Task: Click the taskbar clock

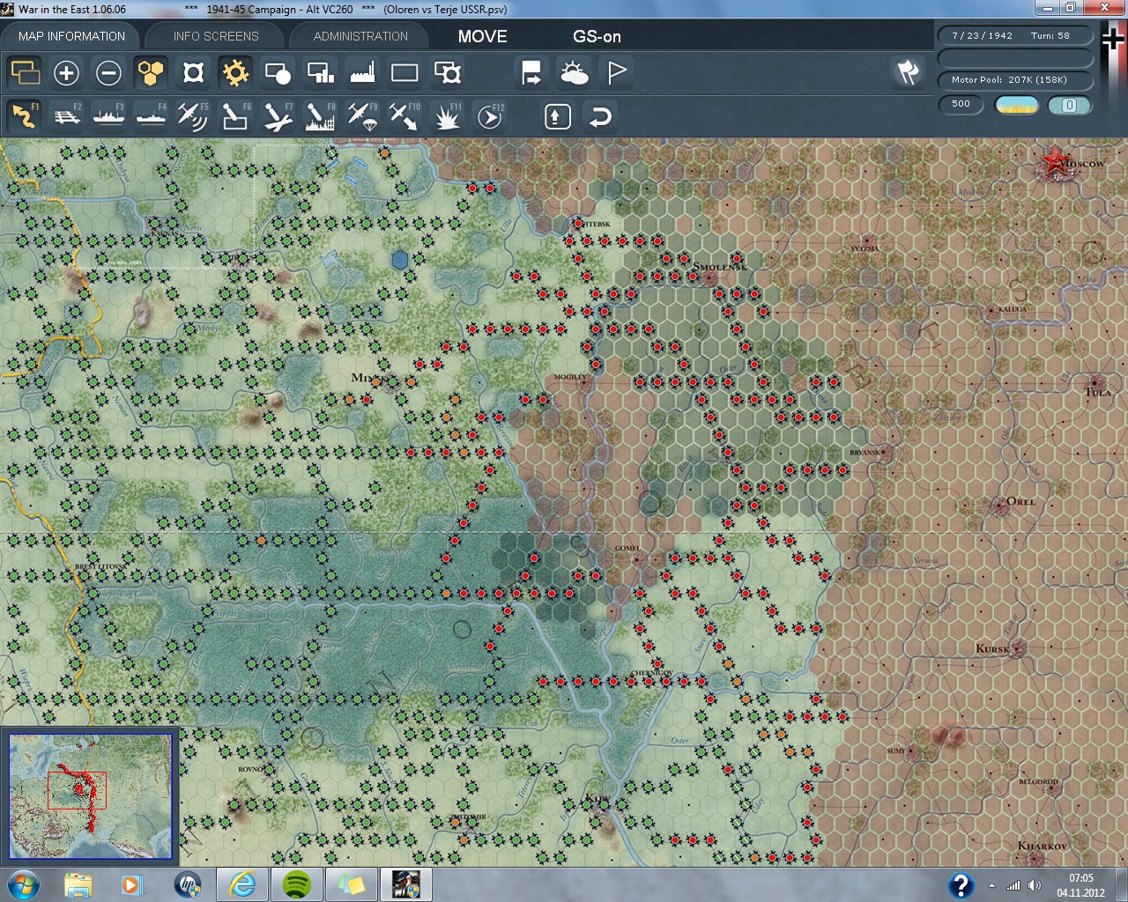Action: (1081, 885)
